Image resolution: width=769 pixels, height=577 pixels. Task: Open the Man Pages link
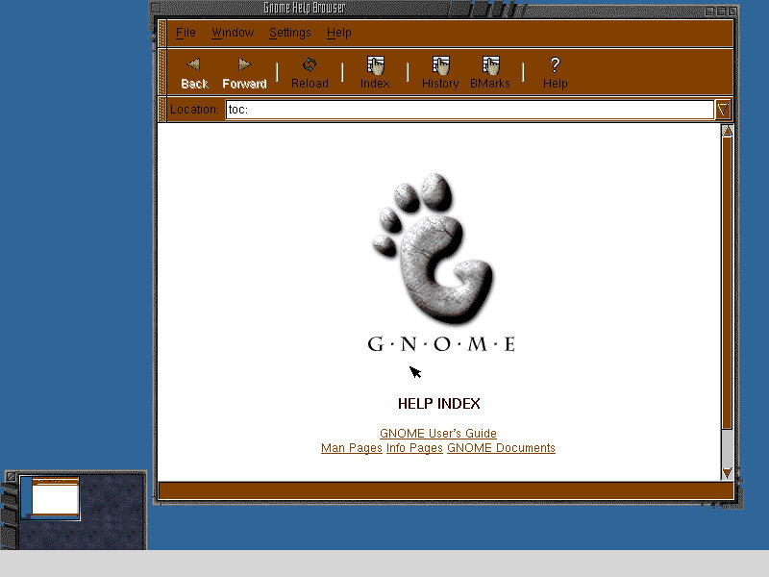(x=351, y=448)
